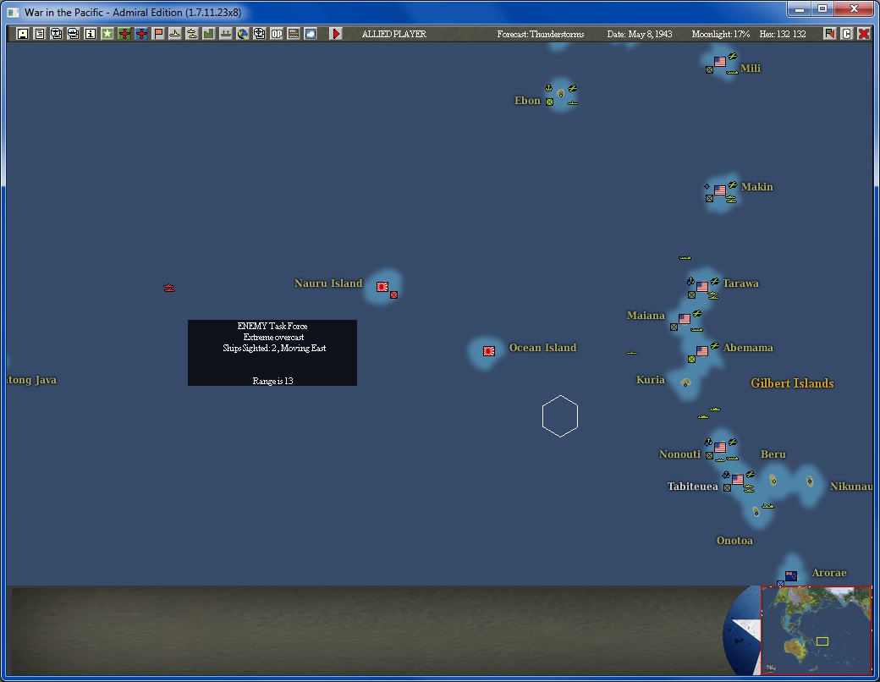Image resolution: width=880 pixels, height=682 pixels.
Task: Click the ENEMY Task Force info tooltip
Action: [272, 353]
